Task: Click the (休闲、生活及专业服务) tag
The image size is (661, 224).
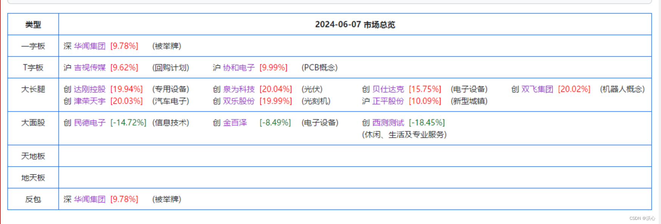Action: pyautogui.click(x=404, y=135)
